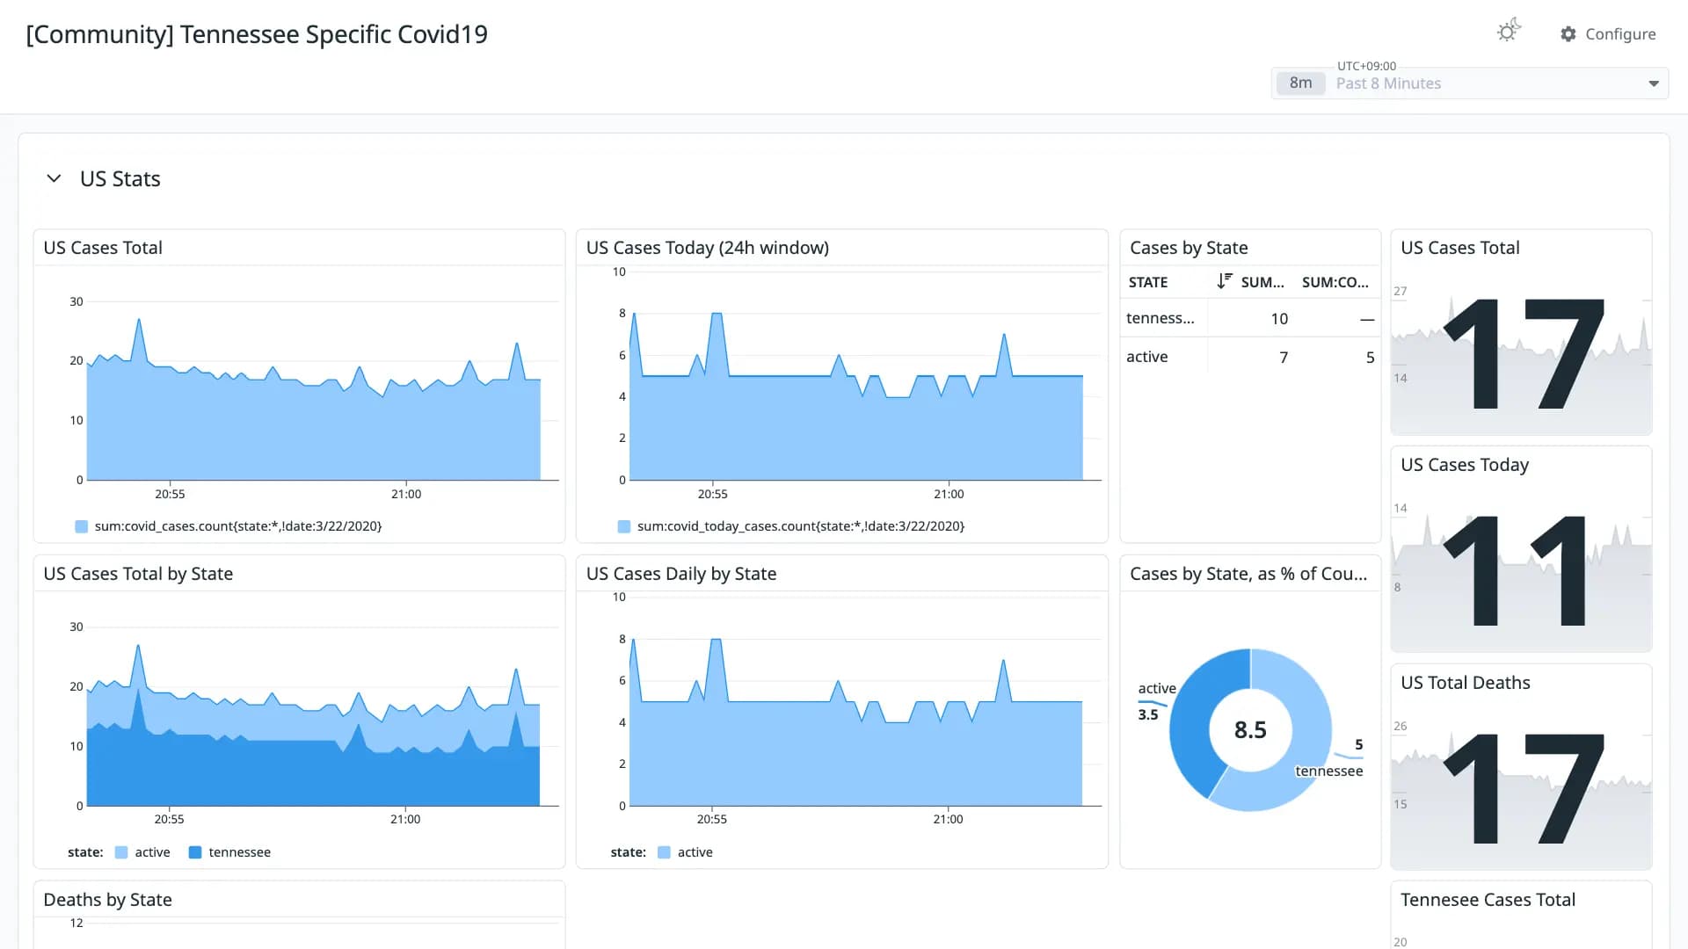Click the 8m time range badge
1688x949 pixels.
(1300, 83)
